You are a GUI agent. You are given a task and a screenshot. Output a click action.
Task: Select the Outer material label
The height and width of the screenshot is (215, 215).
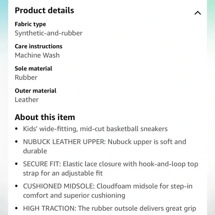click(x=36, y=91)
